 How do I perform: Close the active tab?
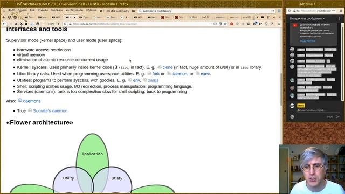(74, 17)
